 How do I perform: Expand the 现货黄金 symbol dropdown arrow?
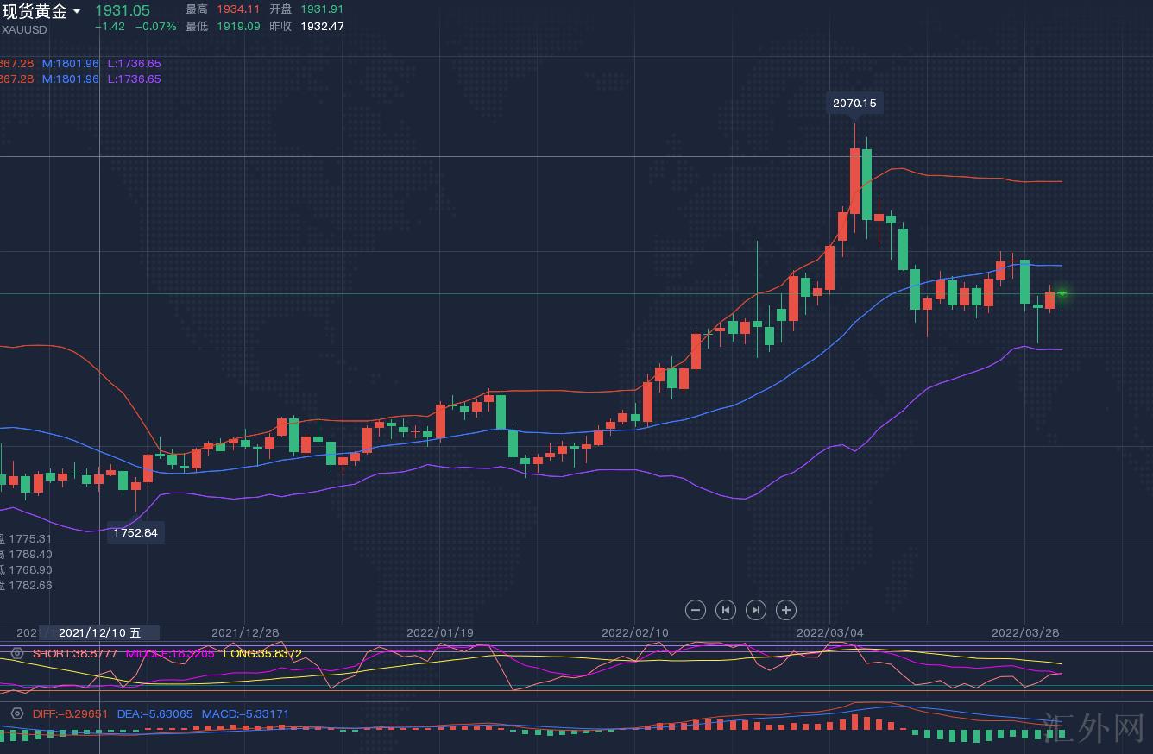tap(77, 12)
